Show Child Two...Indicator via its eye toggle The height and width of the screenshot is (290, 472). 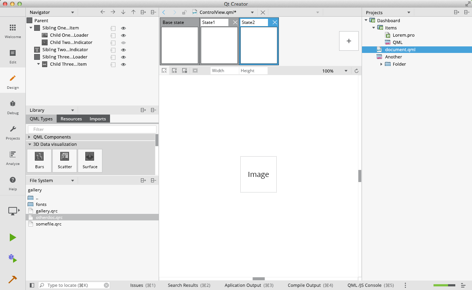[x=123, y=42]
